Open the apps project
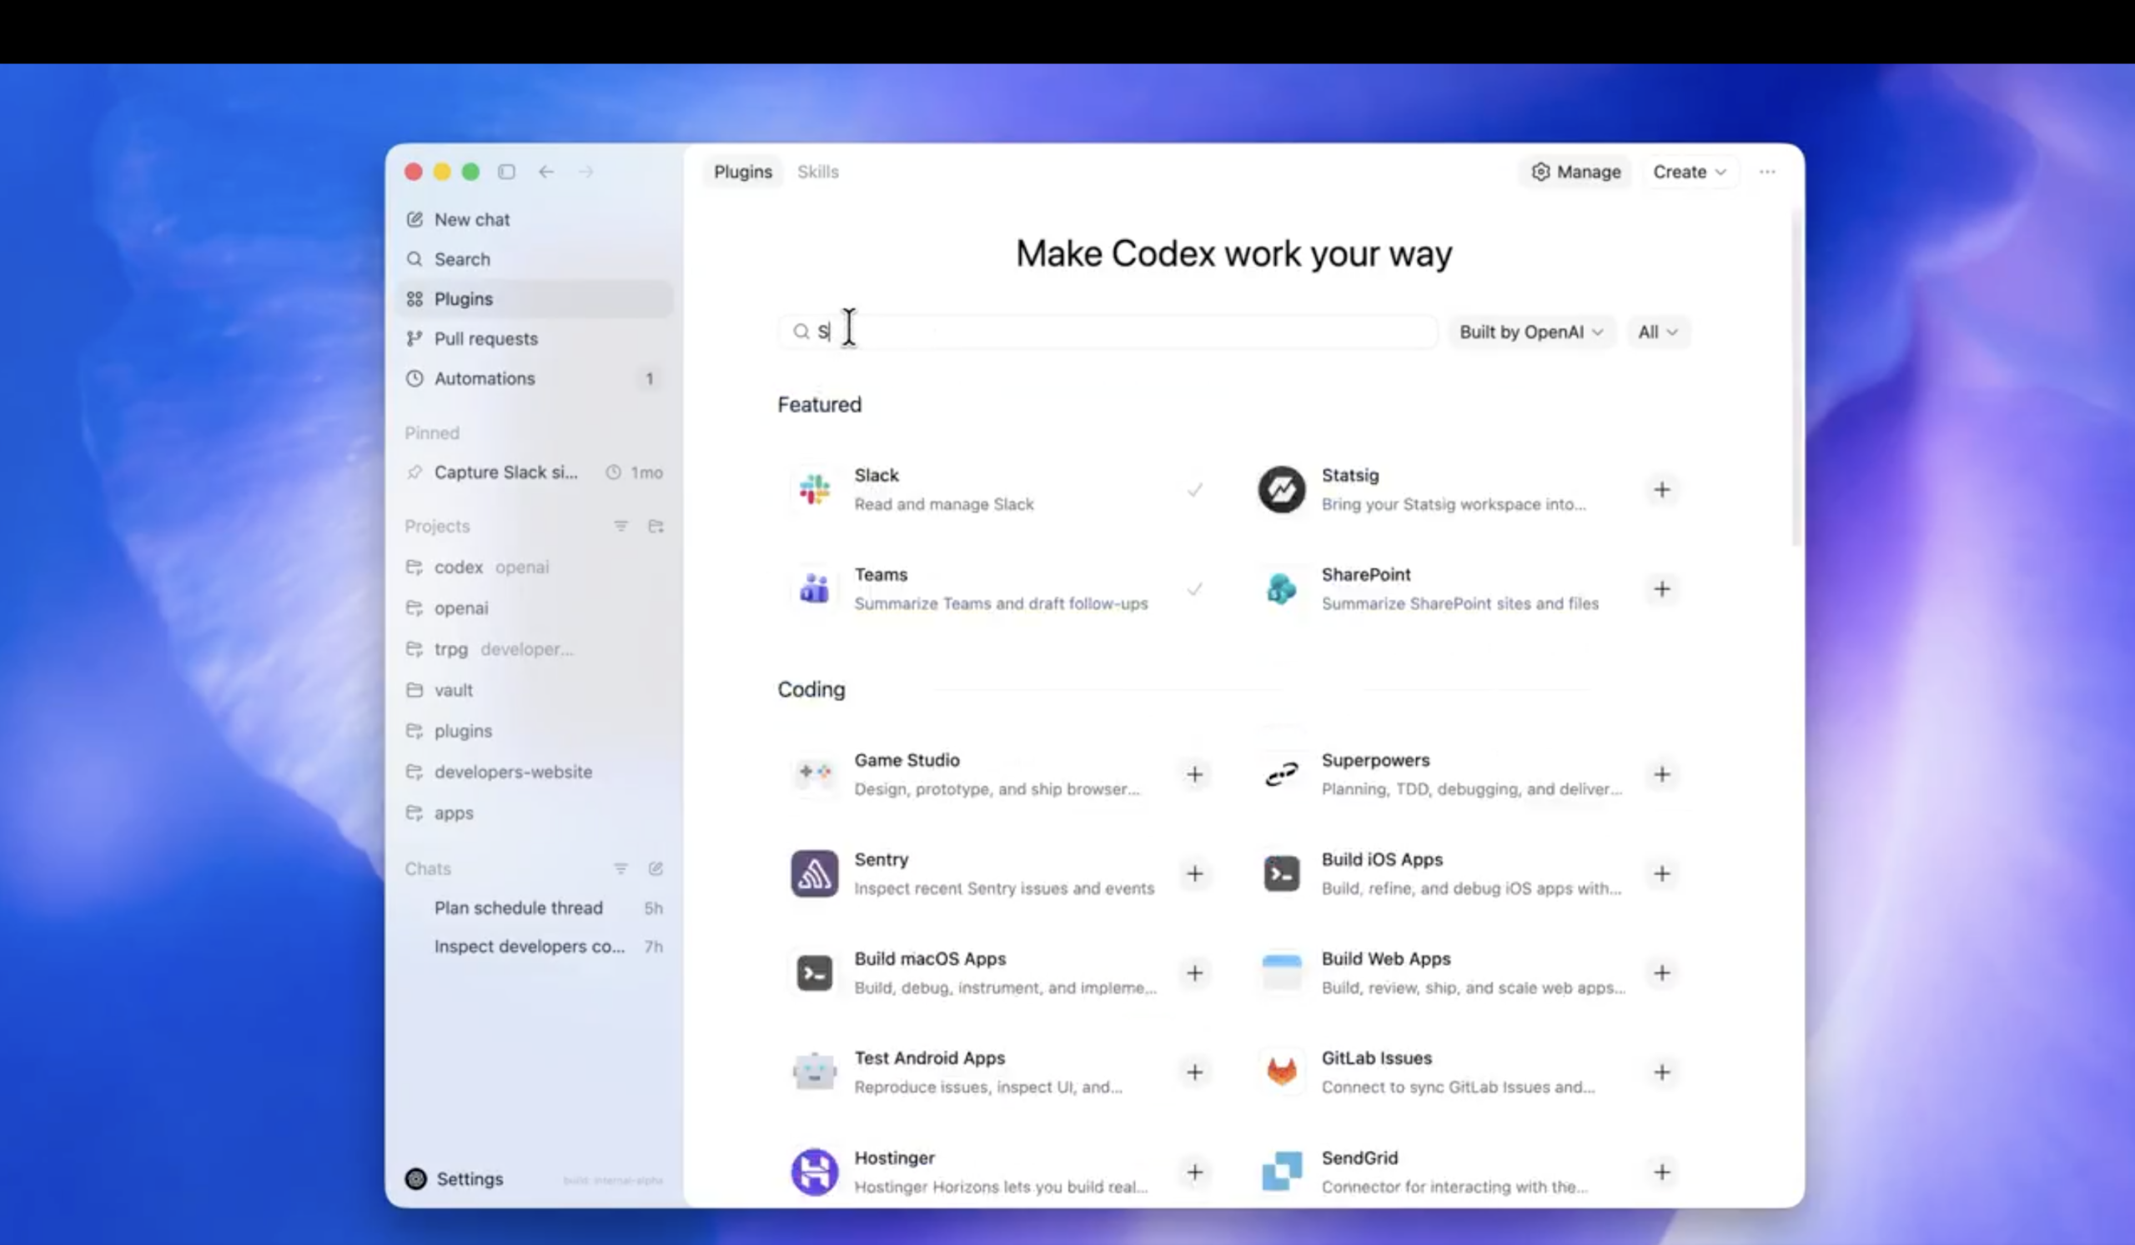The image size is (2135, 1245). pos(534,812)
